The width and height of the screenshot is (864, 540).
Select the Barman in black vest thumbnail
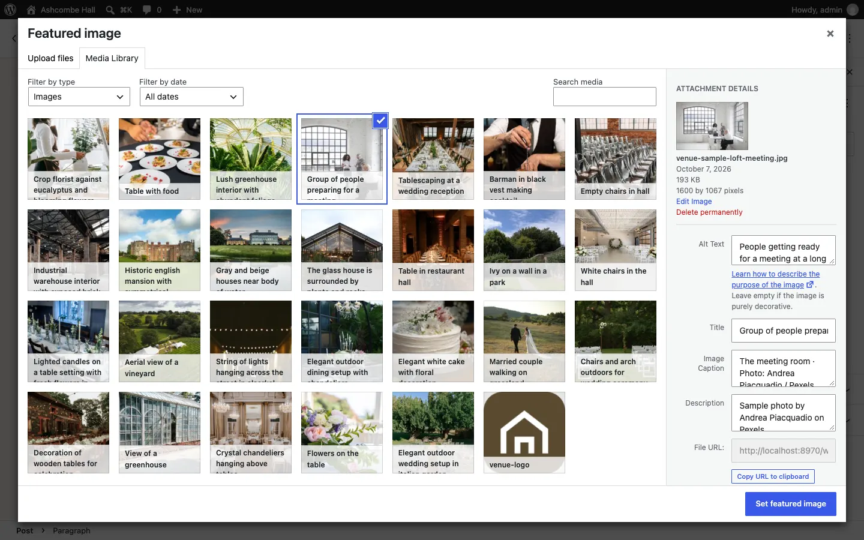click(524, 159)
